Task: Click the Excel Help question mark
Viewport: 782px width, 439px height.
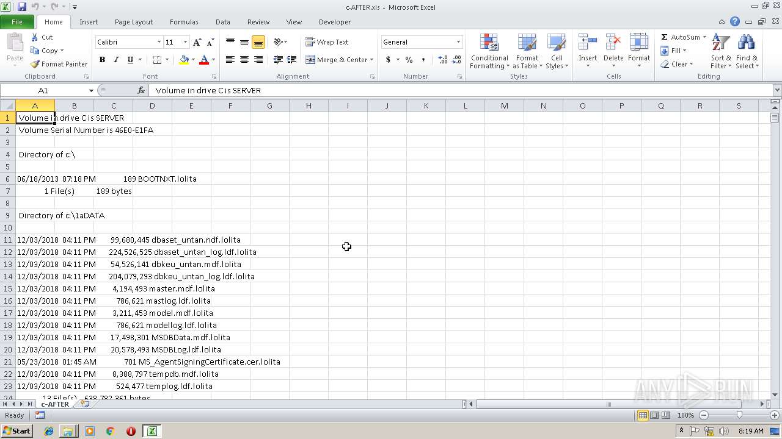Action: coord(735,22)
